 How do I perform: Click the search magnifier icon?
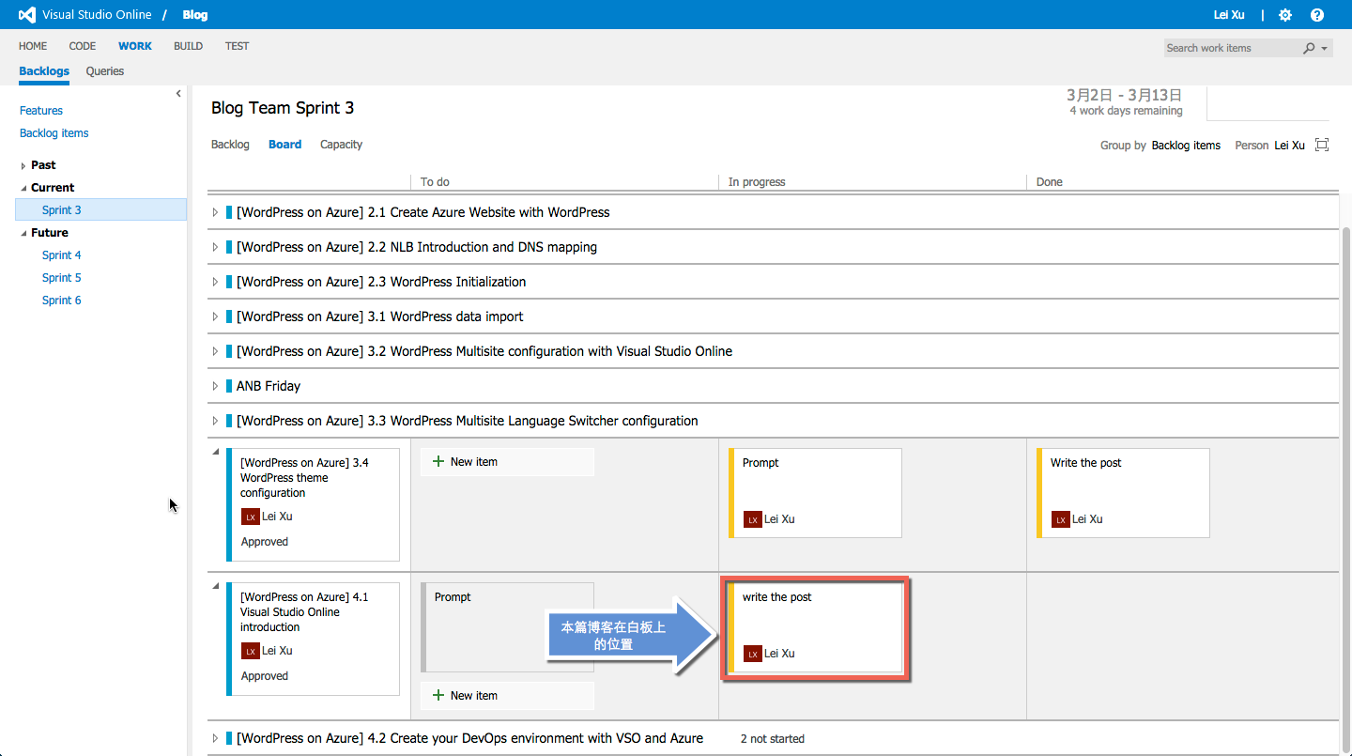click(1309, 48)
